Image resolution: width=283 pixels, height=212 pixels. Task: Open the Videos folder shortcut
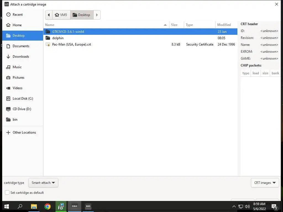(23, 88)
